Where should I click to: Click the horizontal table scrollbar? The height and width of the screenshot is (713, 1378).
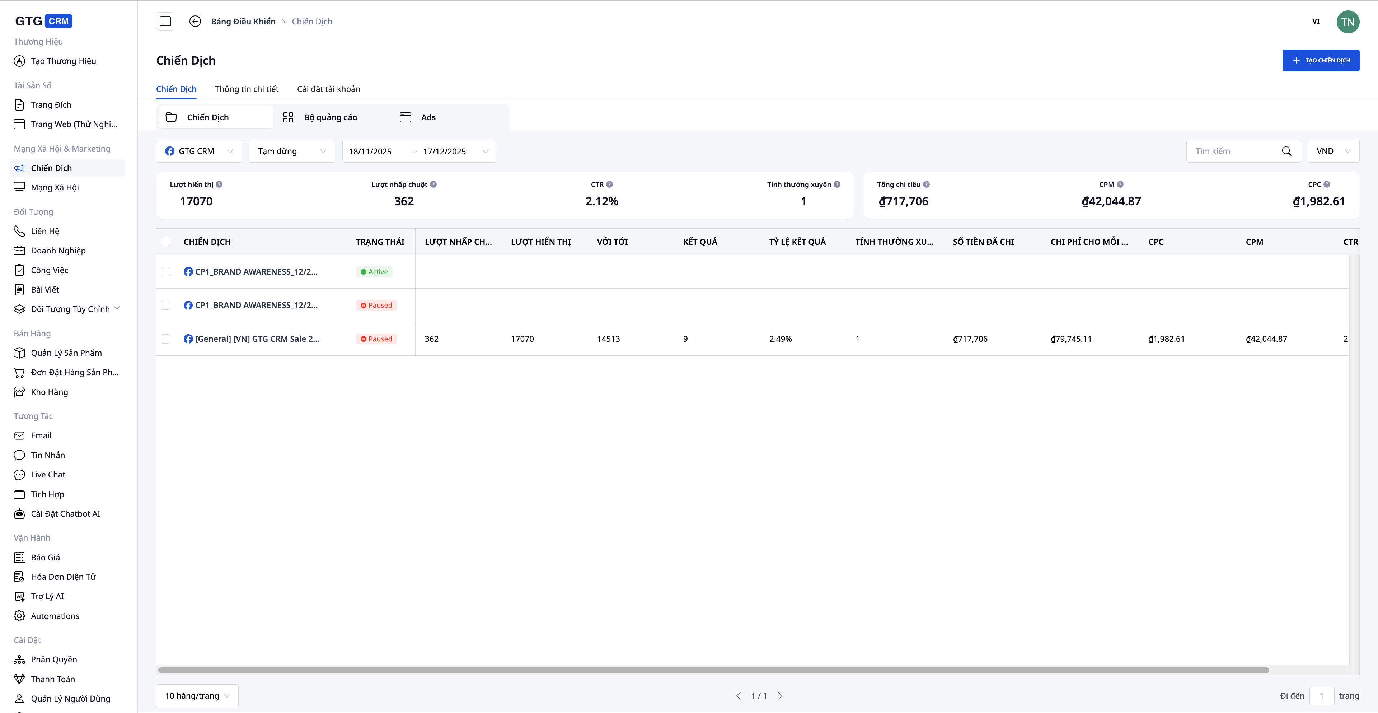[x=713, y=670]
